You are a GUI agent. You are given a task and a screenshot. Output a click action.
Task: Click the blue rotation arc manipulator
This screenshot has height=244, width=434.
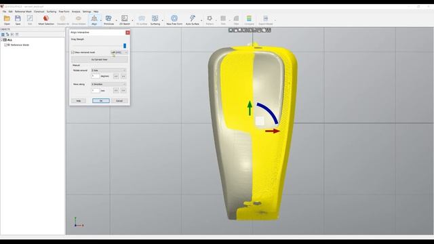tap(268, 113)
